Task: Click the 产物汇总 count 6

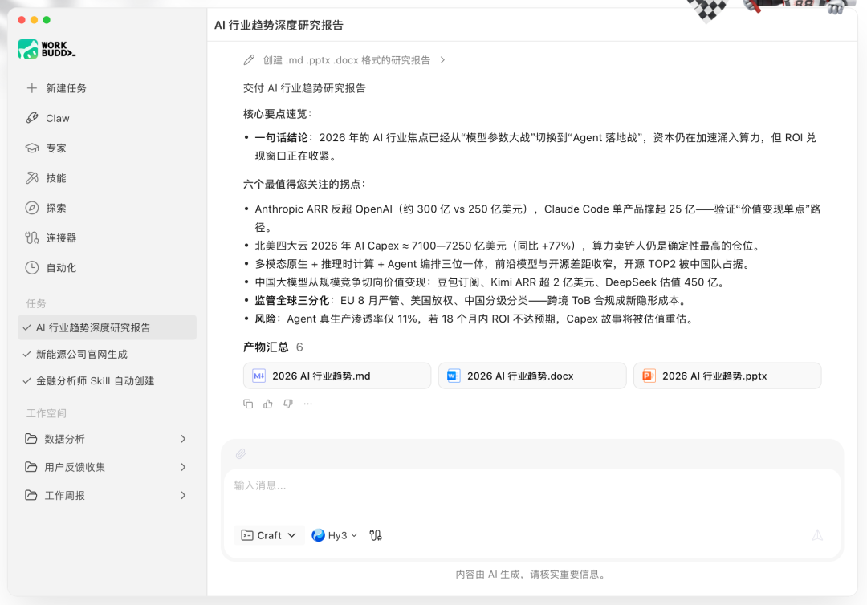Action: coord(299,347)
